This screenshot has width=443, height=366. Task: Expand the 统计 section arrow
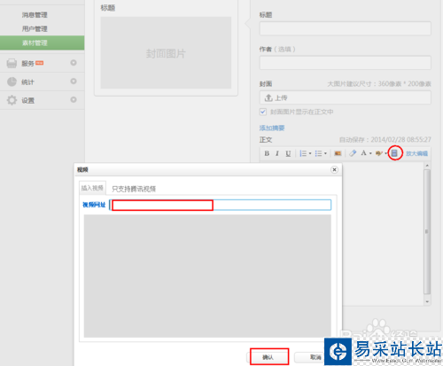tap(74, 81)
